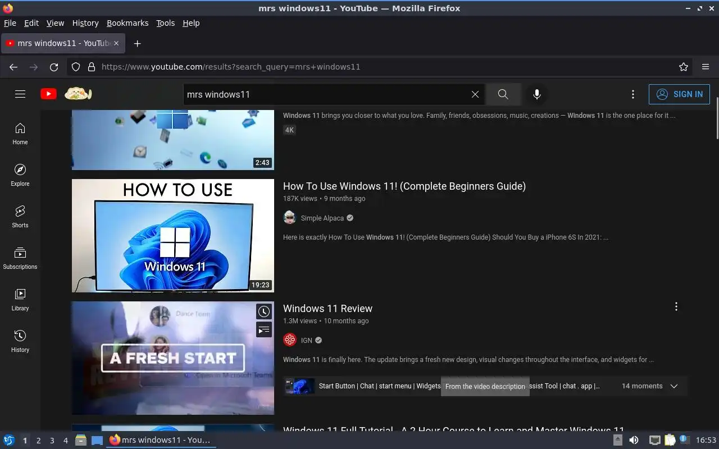The height and width of the screenshot is (449, 719).
Task: Clear the search box with X
Action: pyautogui.click(x=475, y=94)
